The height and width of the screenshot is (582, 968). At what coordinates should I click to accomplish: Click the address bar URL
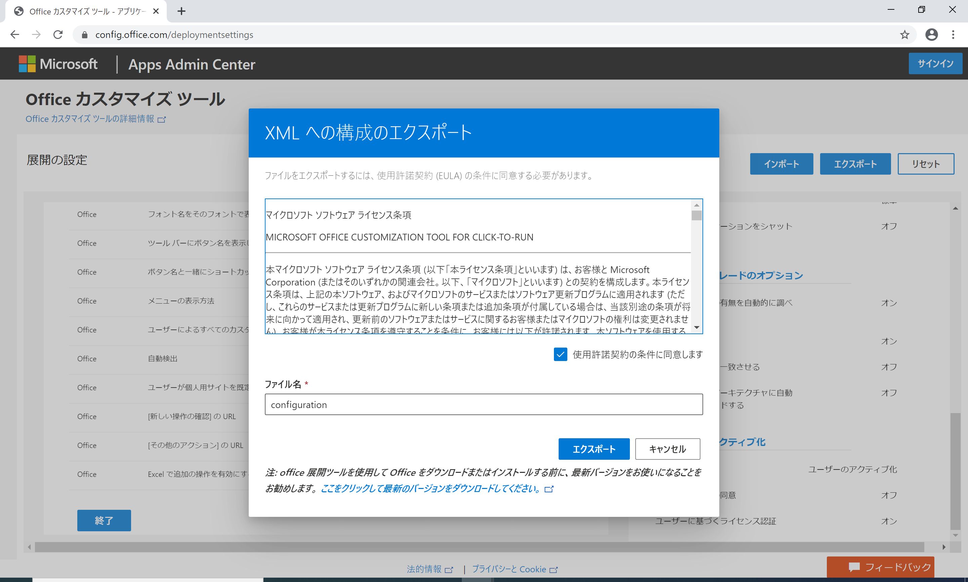(174, 35)
